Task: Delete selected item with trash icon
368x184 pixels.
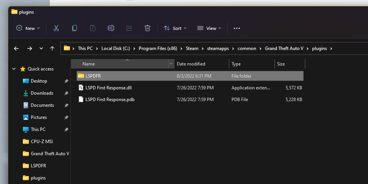Action: (148, 28)
